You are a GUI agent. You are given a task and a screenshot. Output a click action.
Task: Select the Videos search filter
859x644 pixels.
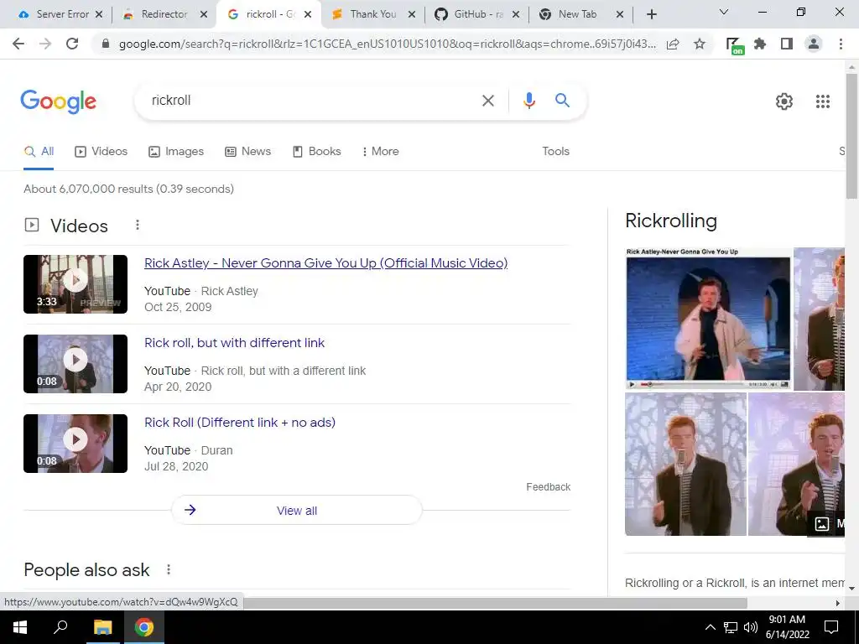pyautogui.click(x=101, y=151)
